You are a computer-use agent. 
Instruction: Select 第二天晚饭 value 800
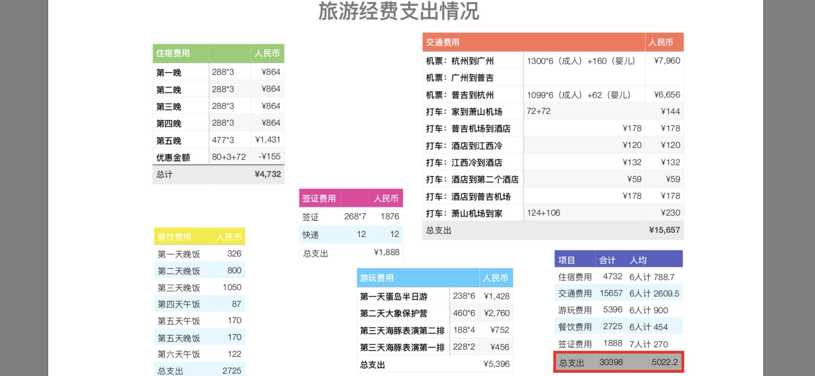[x=234, y=271]
